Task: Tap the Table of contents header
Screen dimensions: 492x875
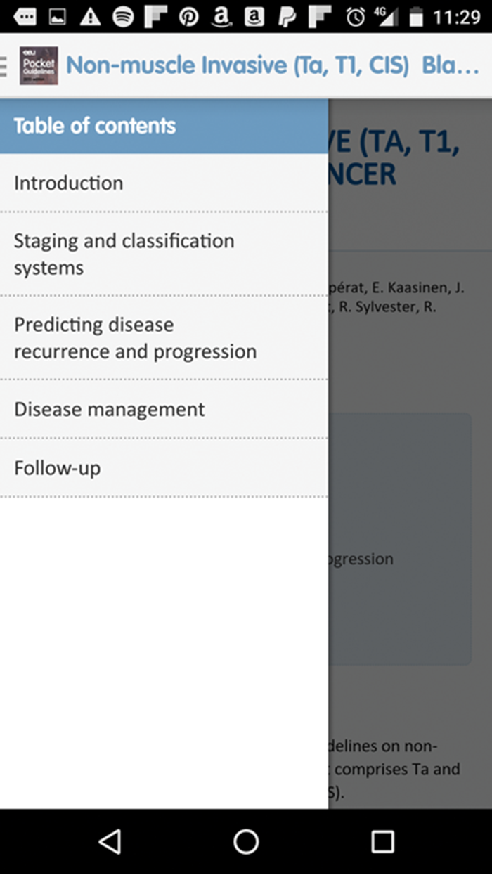Action: pos(94,127)
